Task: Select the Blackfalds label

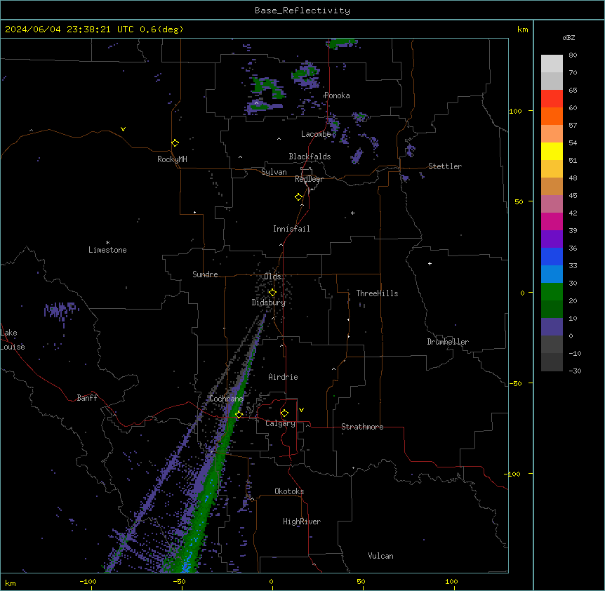Action: pos(310,157)
